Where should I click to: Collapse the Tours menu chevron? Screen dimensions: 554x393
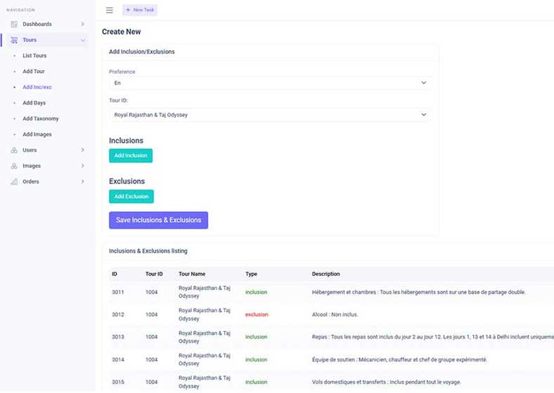pos(82,40)
